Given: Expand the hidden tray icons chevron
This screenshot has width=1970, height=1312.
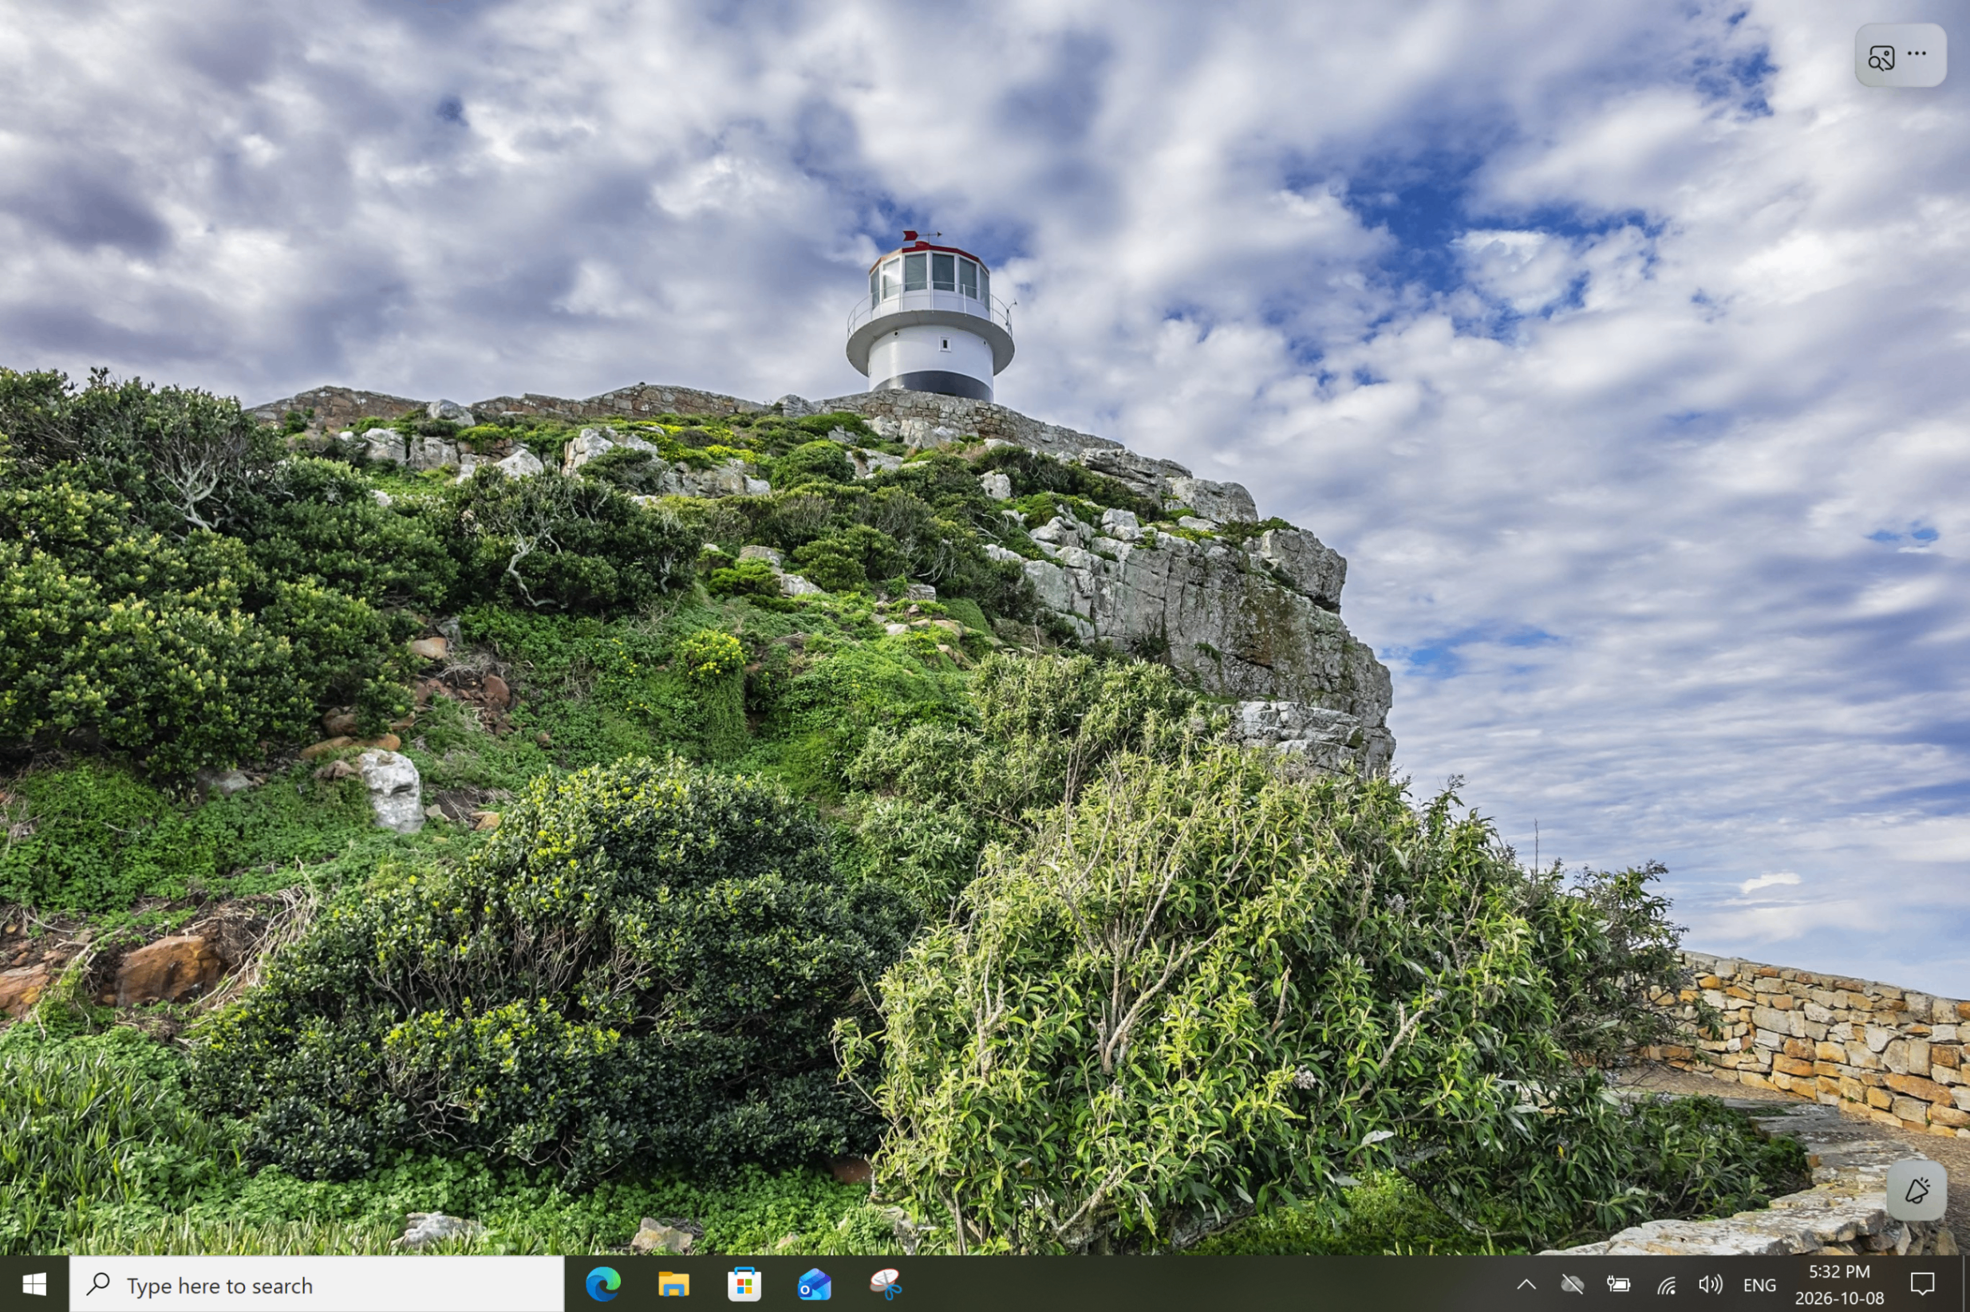Looking at the screenshot, I should pos(1526,1284).
